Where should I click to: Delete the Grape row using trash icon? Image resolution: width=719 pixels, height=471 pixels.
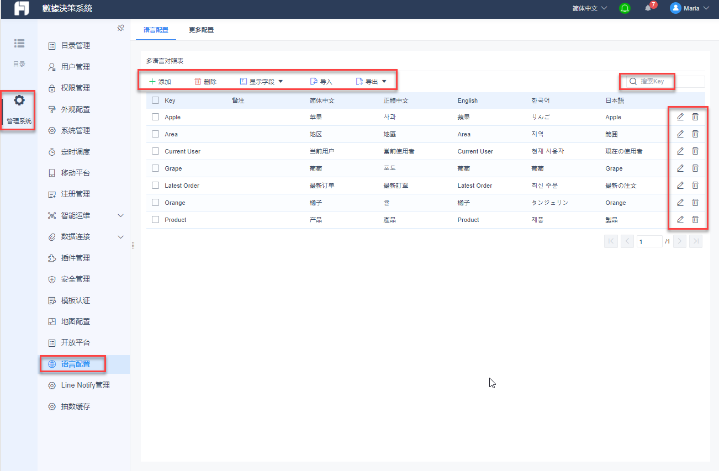click(695, 168)
